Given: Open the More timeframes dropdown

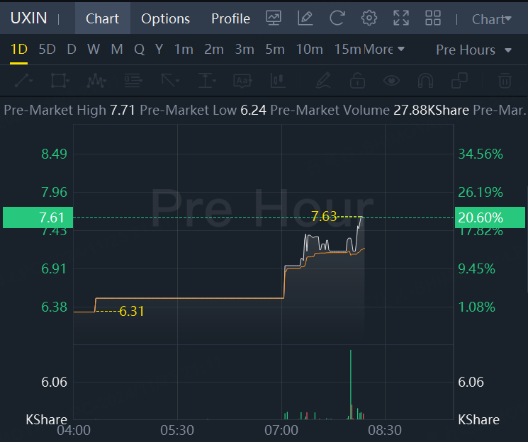Looking at the screenshot, I should tap(383, 50).
